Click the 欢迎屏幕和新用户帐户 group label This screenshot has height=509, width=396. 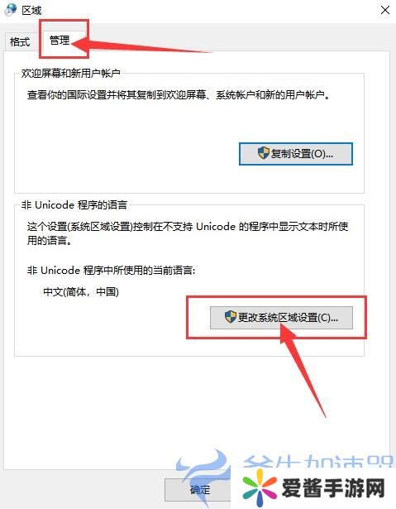click(71, 74)
